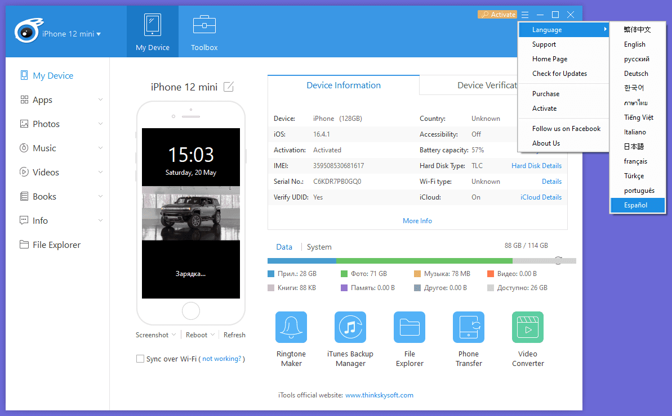This screenshot has height=416, width=672.
Task: Enable Sync over Wi-Fi checkbox
Action: (x=140, y=359)
